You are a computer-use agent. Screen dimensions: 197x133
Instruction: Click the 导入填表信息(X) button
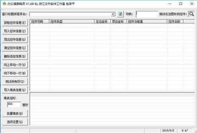click(15, 90)
